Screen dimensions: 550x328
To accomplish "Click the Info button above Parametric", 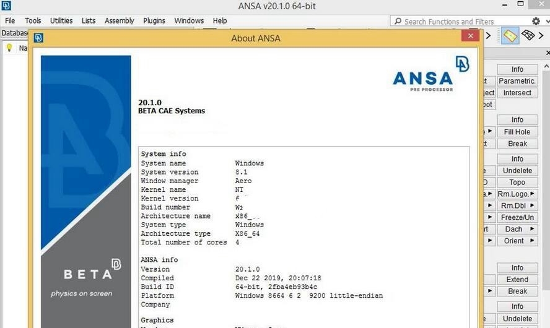I will (517, 69).
